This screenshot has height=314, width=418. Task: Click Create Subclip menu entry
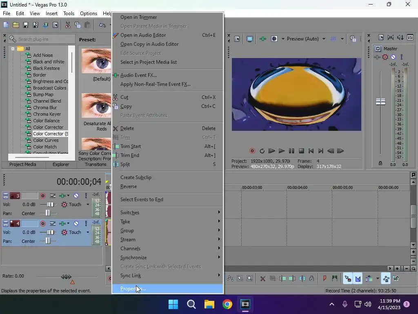click(x=167, y=177)
